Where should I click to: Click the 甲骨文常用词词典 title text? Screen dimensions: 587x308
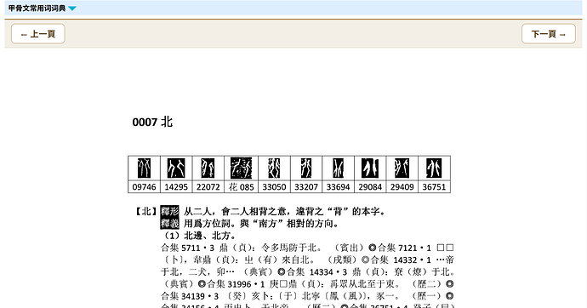point(37,9)
